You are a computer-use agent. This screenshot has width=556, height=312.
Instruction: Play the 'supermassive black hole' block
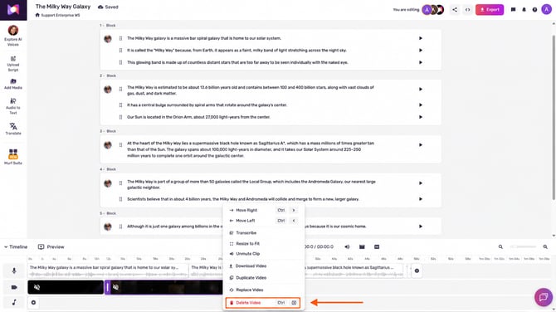tap(421, 145)
